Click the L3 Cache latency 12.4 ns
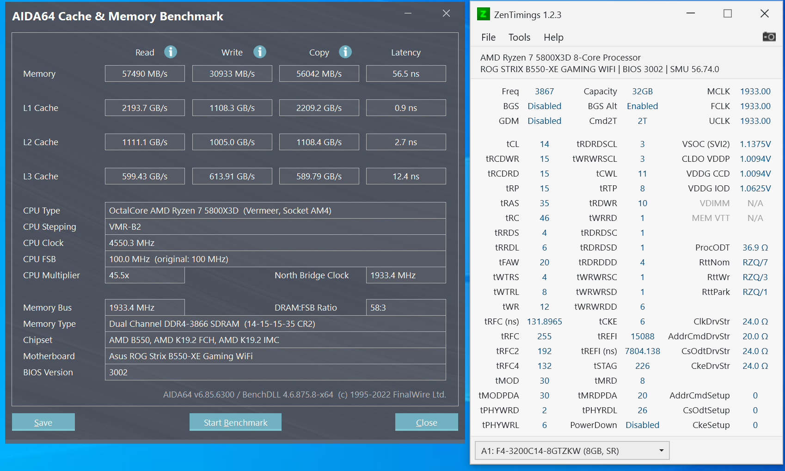This screenshot has width=785, height=471. point(406,176)
